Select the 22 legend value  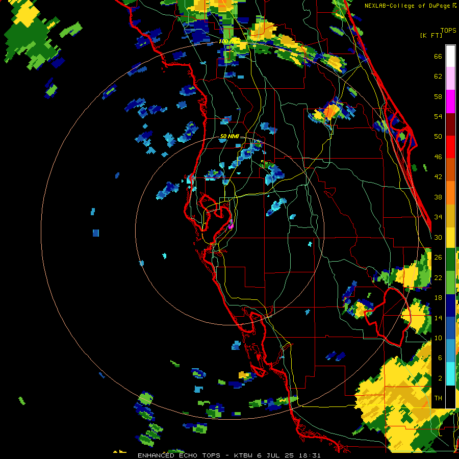coord(438,277)
